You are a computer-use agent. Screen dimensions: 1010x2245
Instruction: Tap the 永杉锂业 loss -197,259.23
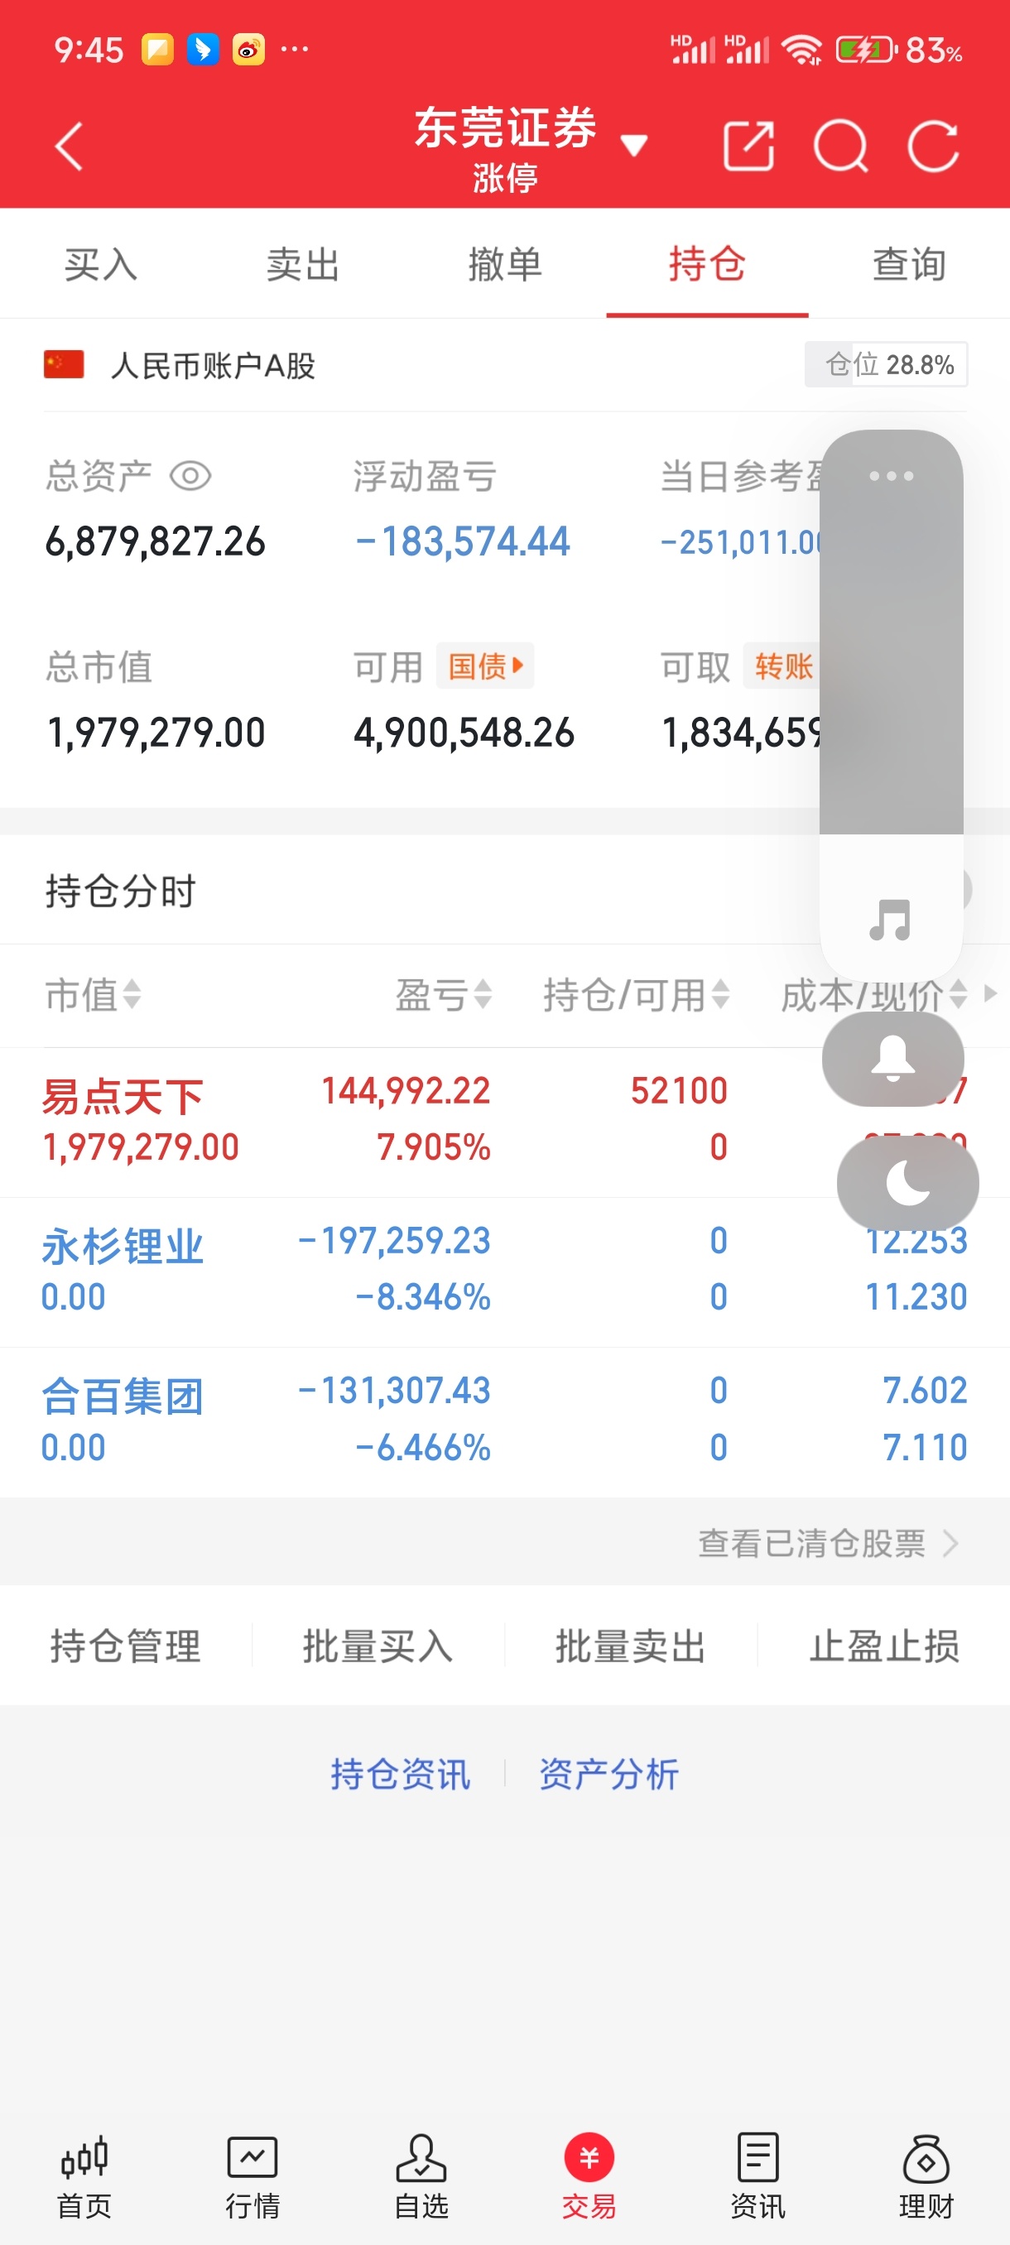point(394,1240)
